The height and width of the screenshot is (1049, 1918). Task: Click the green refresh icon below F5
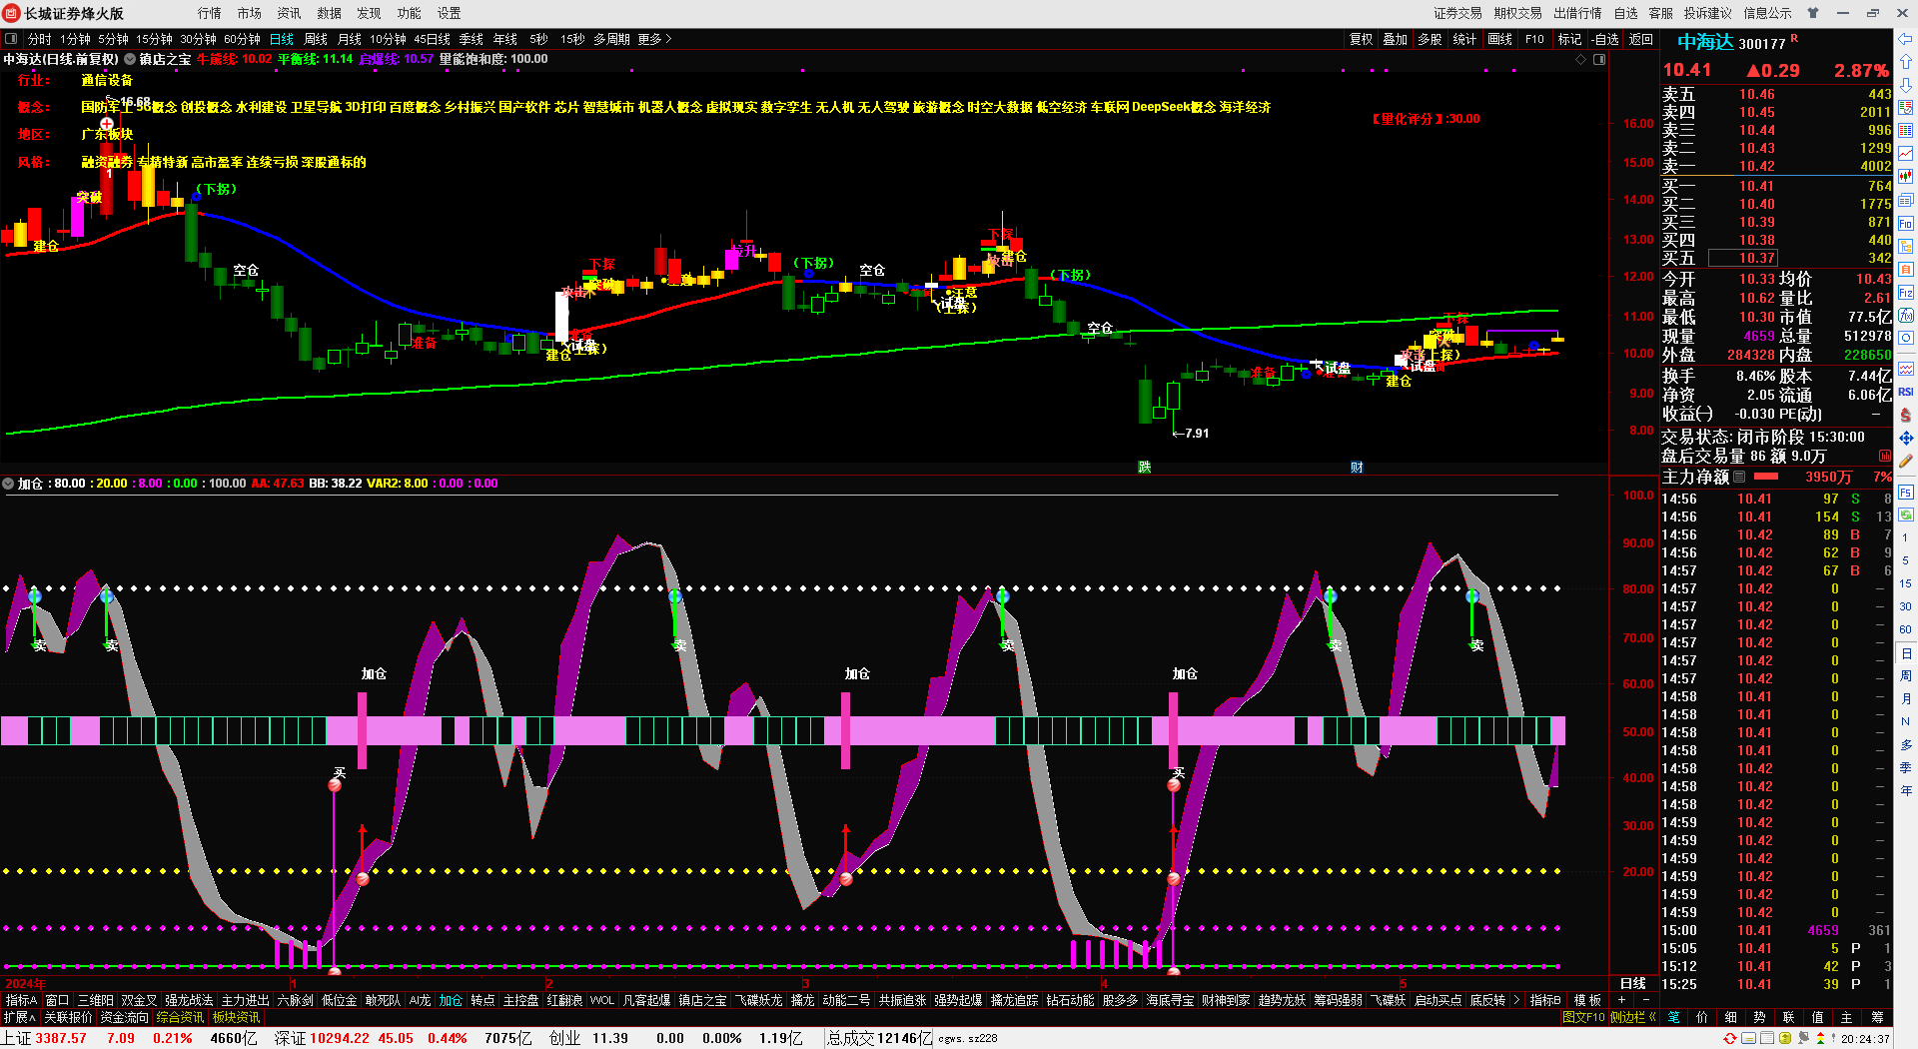pyautogui.click(x=1906, y=516)
